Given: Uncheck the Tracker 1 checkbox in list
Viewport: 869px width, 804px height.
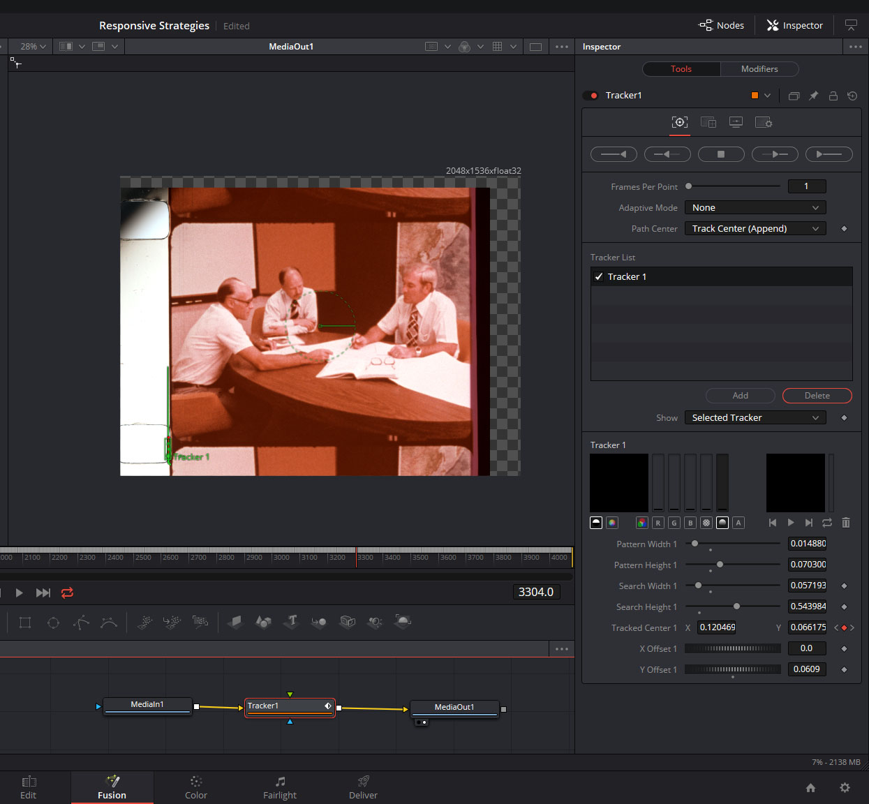Looking at the screenshot, I should click(x=599, y=277).
